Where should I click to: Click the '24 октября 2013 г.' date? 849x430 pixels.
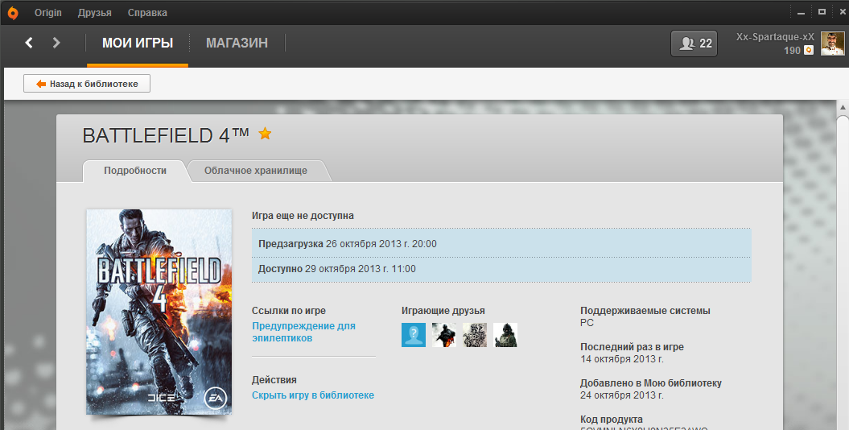coord(621,395)
